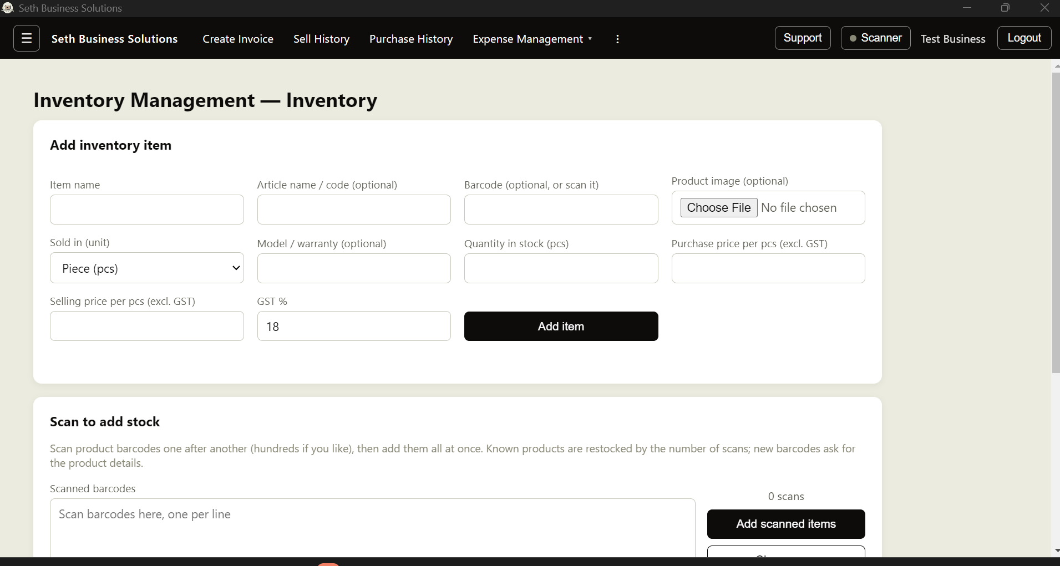Viewport: 1060px width, 566px height.
Task: Toggle the Scanner button
Action: click(875, 38)
